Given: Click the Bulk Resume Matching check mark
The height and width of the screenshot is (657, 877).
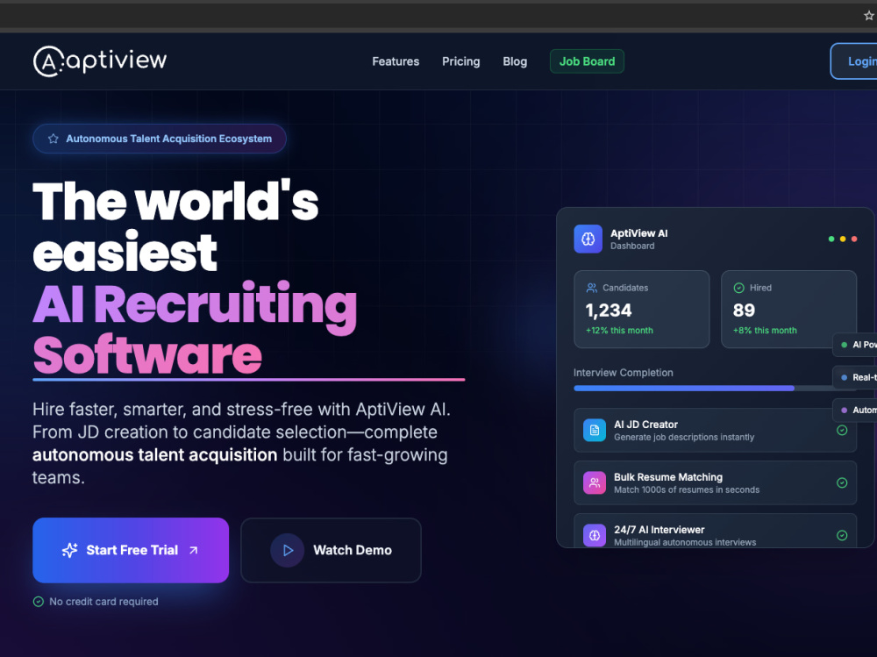Looking at the screenshot, I should click(x=842, y=483).
